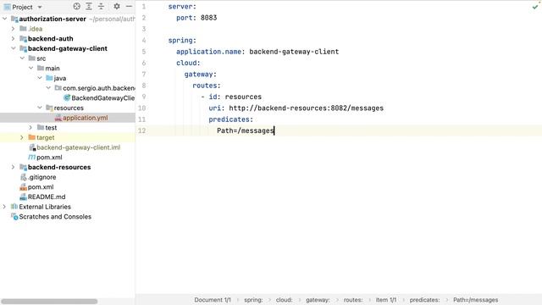Select the .idea folder icon

[23, 28]
